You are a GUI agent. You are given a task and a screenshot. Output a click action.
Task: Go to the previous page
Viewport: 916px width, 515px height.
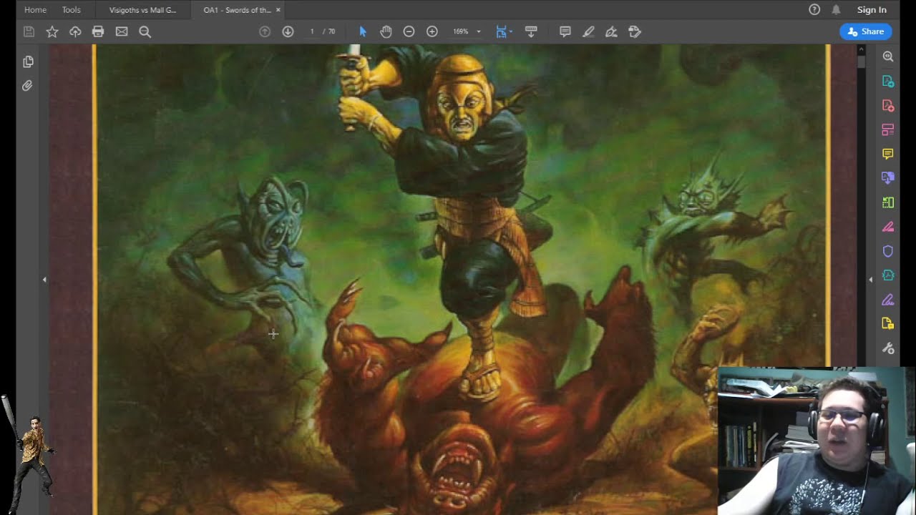(265, 31)
